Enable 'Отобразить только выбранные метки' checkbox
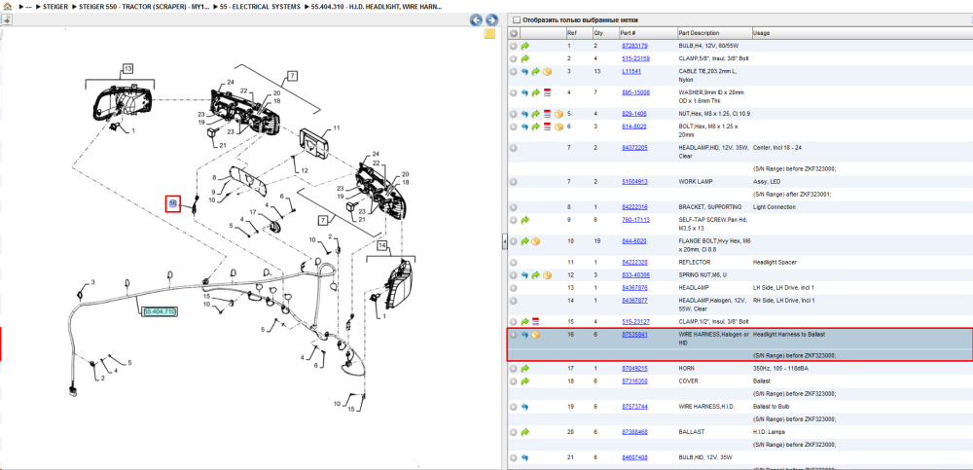Image resolution: width=973 pixels, height=470 pixels. (517, 20)
